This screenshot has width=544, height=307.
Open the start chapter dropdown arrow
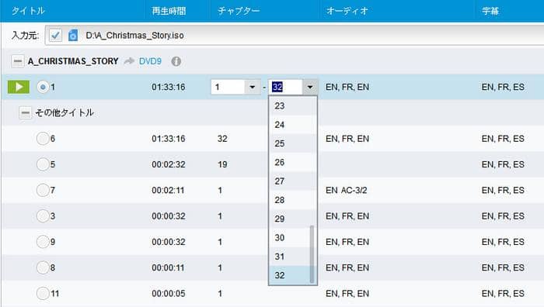coord(253,87)
